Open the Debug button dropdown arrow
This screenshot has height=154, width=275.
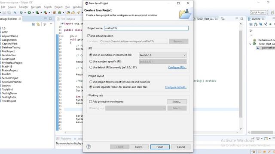click(x=25, y=12)
